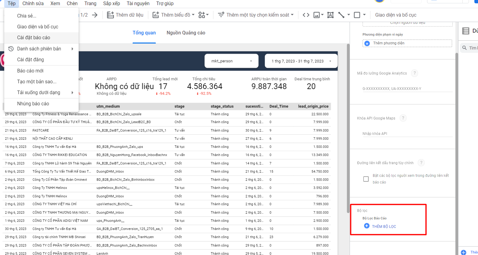Viewport: 478px width, 255px height.
Task: Click Thêm dữ liệu button
Action: 125,15
